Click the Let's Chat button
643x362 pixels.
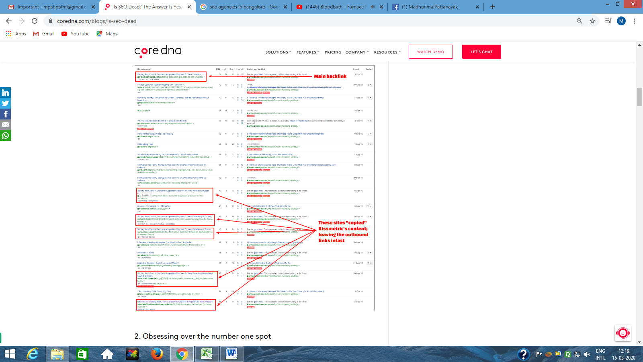coord(481,52)
